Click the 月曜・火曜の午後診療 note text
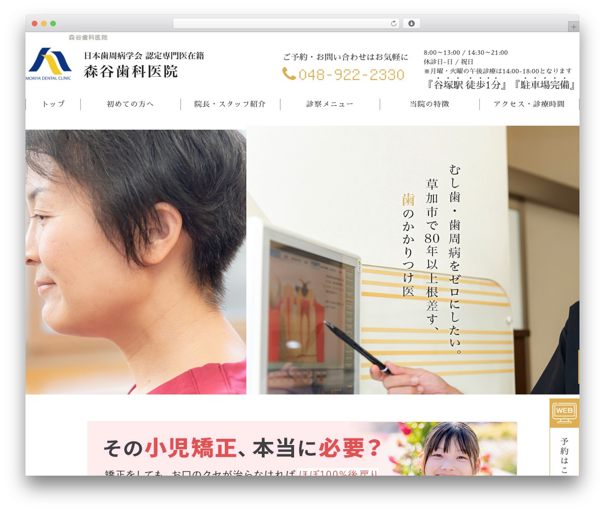Screen dimensions: 605x512 point(498,71)
